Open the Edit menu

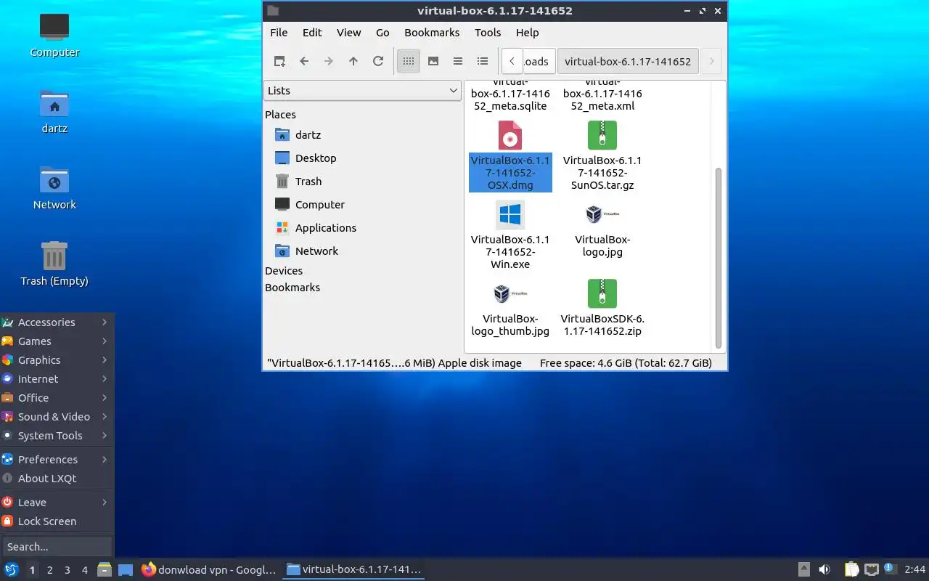pos(312,33)
